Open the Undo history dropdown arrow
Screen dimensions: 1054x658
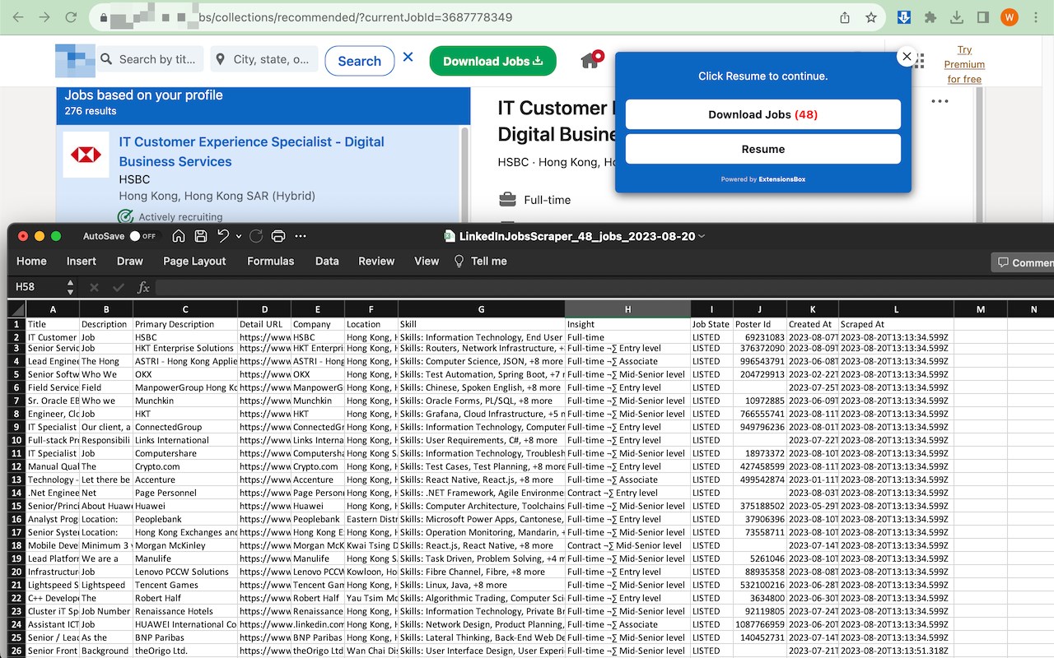click(239, 236)
